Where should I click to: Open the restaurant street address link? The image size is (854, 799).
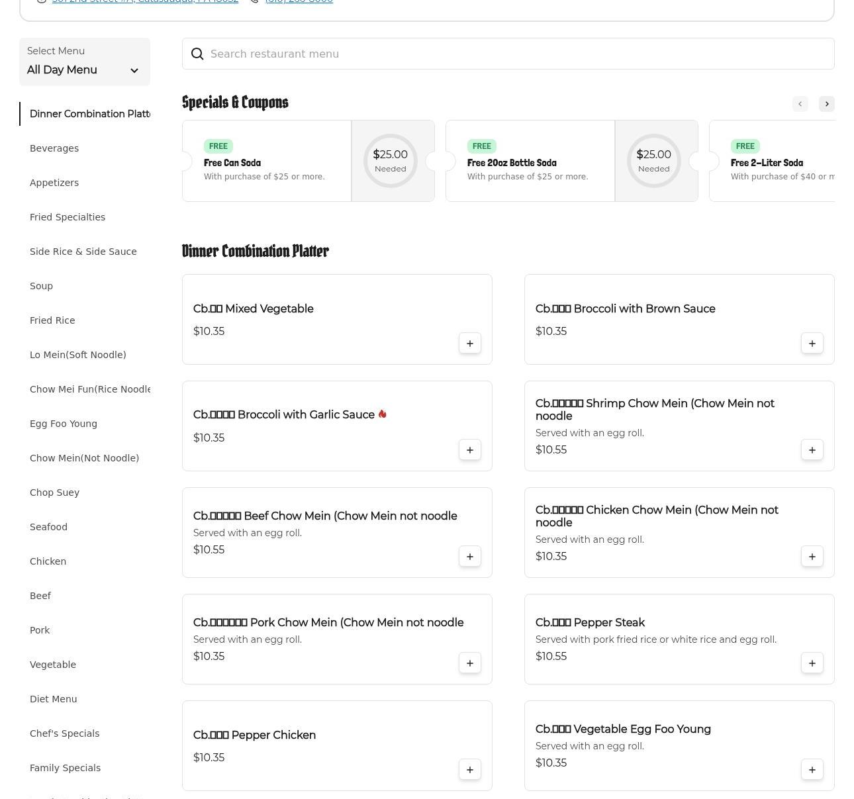[x=145, y=1]
